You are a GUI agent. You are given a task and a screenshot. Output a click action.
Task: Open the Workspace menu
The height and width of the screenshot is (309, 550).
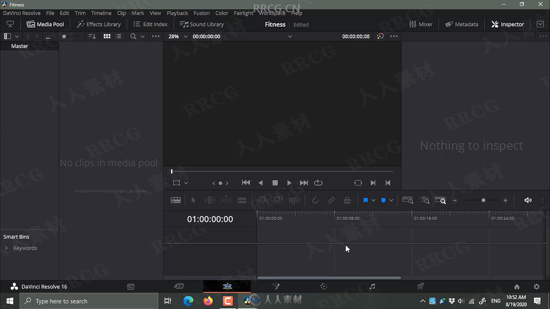pos(272,13)
